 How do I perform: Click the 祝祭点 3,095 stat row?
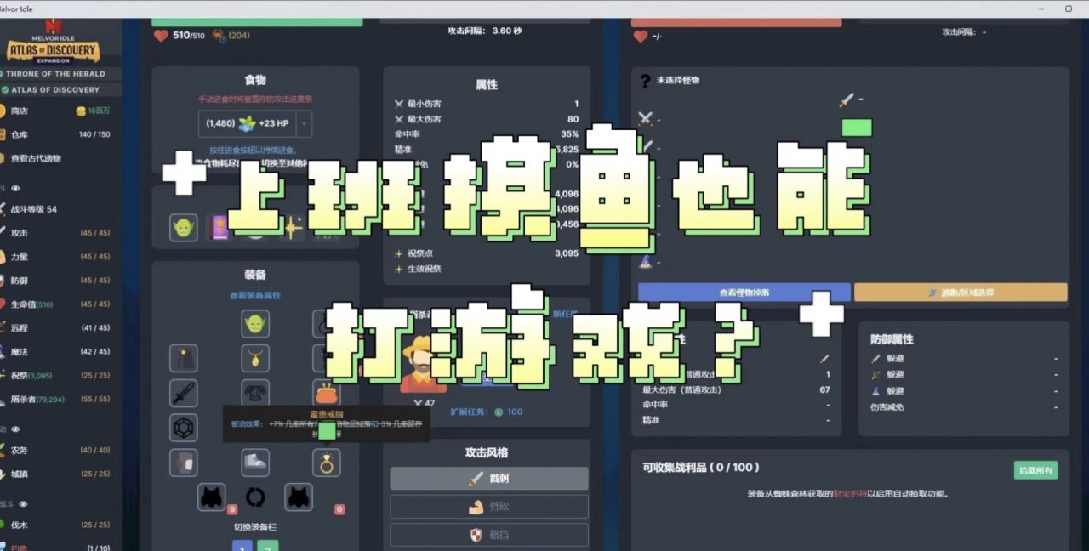(x=487, y=253)
